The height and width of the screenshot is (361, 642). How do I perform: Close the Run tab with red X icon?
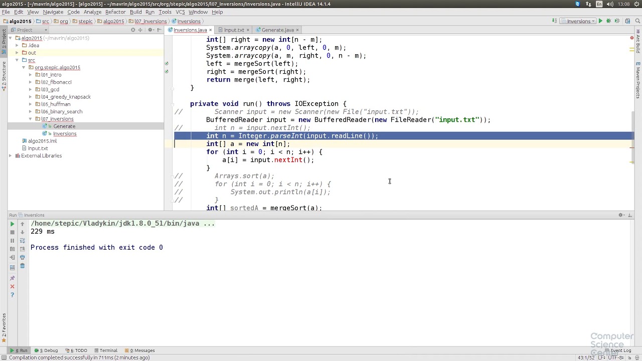[12, 286]
